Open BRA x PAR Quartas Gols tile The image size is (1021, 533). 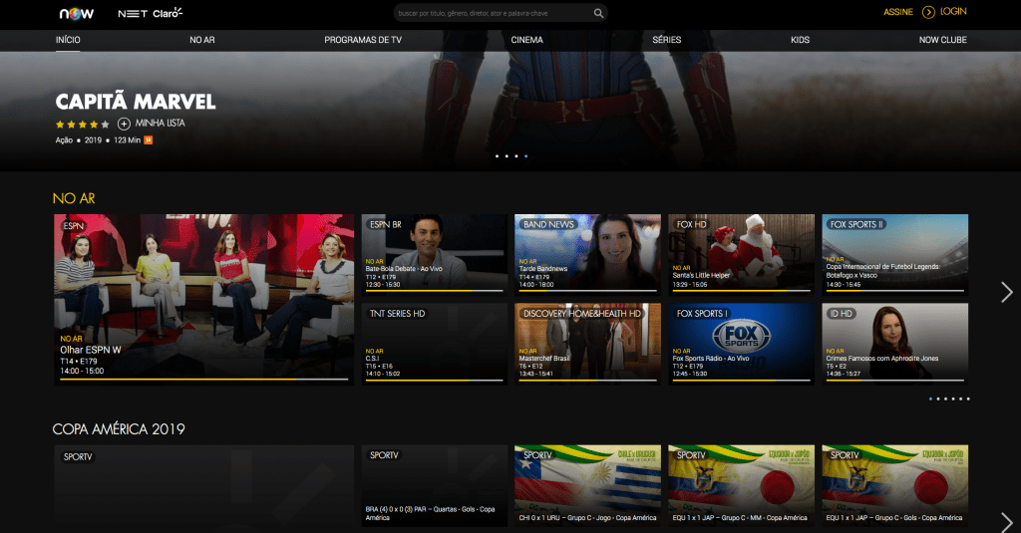click(435, 485)
